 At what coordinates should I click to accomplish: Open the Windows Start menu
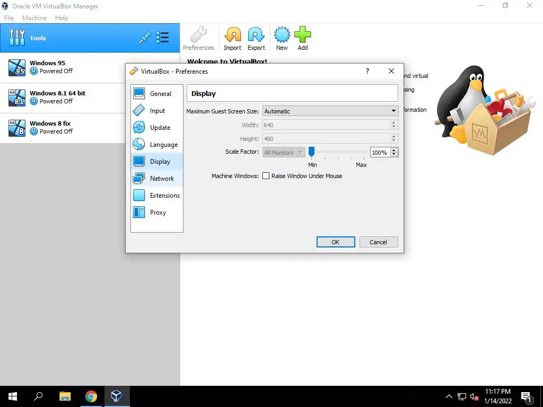click(x=13, y=396)
